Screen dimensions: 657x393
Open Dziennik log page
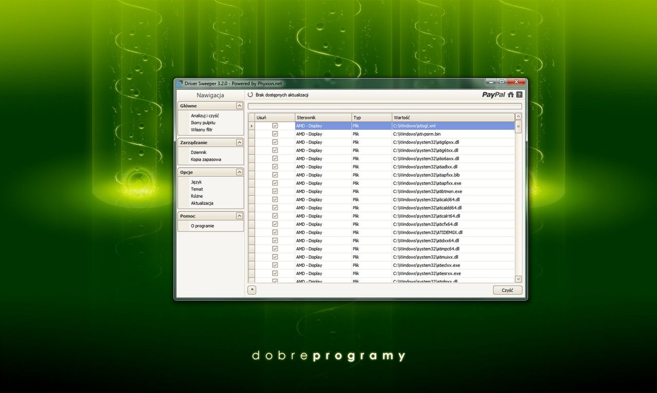coord(198,152)
